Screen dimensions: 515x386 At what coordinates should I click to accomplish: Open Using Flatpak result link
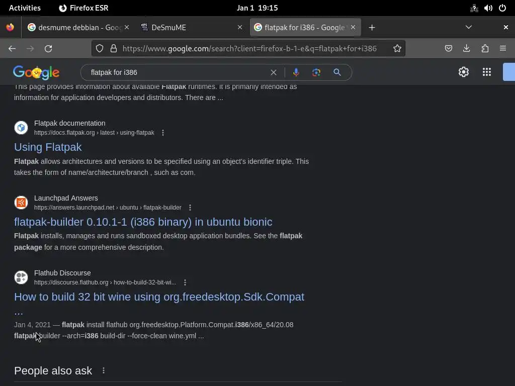click(48, 147)
